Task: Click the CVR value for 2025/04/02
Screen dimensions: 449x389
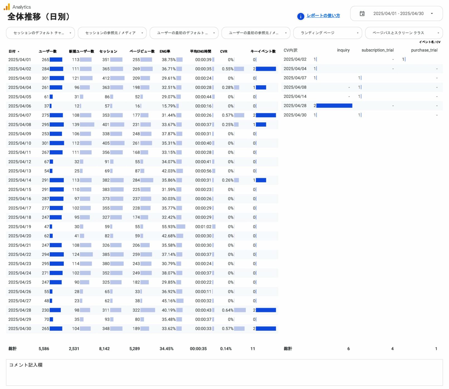Action: (228, 69)
